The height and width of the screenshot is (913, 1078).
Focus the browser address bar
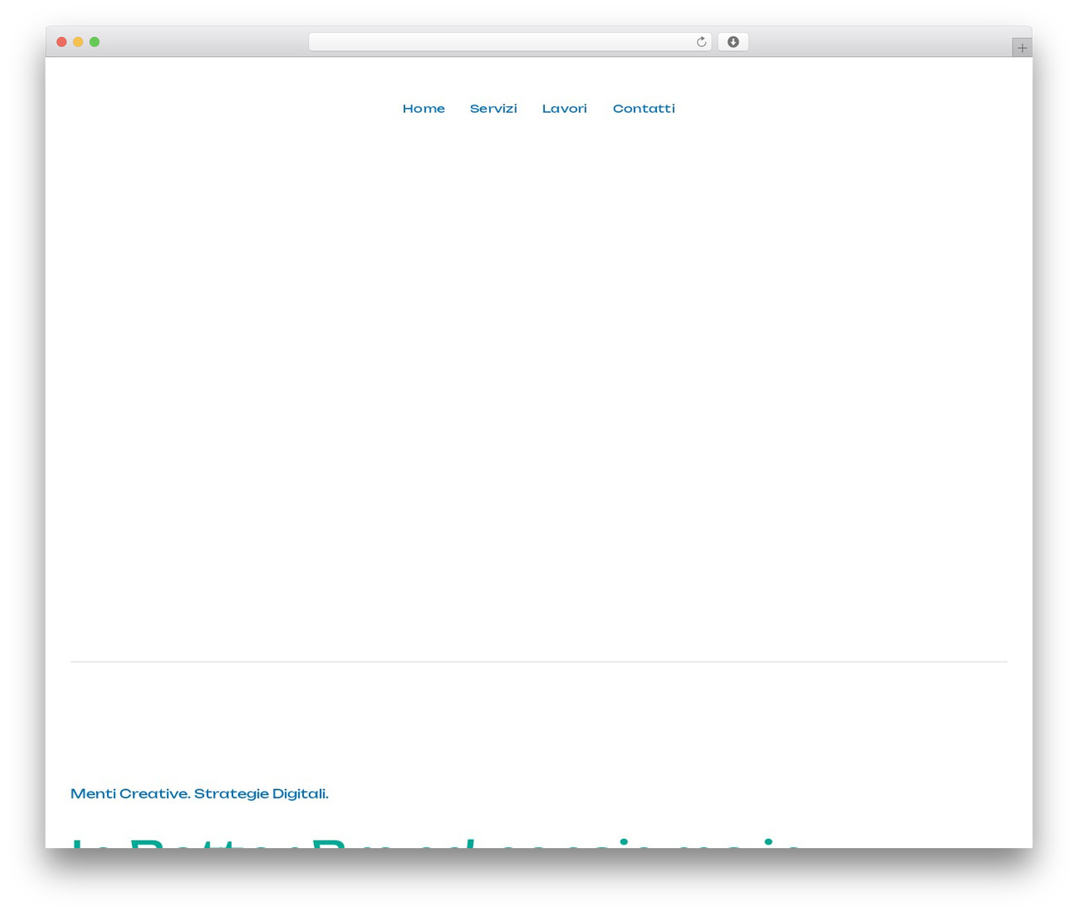pos(510,42)
